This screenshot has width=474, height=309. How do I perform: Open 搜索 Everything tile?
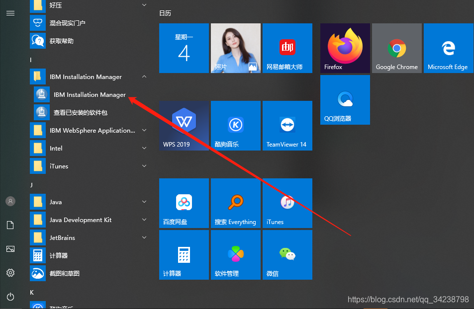coord(235,203)
